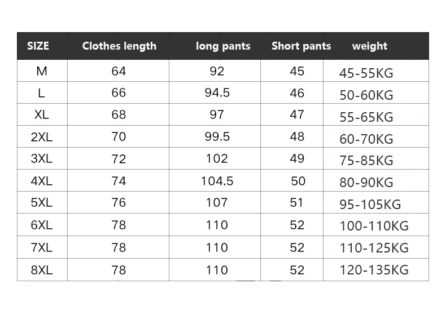Screen dimensions: 446x328
Task: Click clothes length value 64
Action: coord(119,71)
